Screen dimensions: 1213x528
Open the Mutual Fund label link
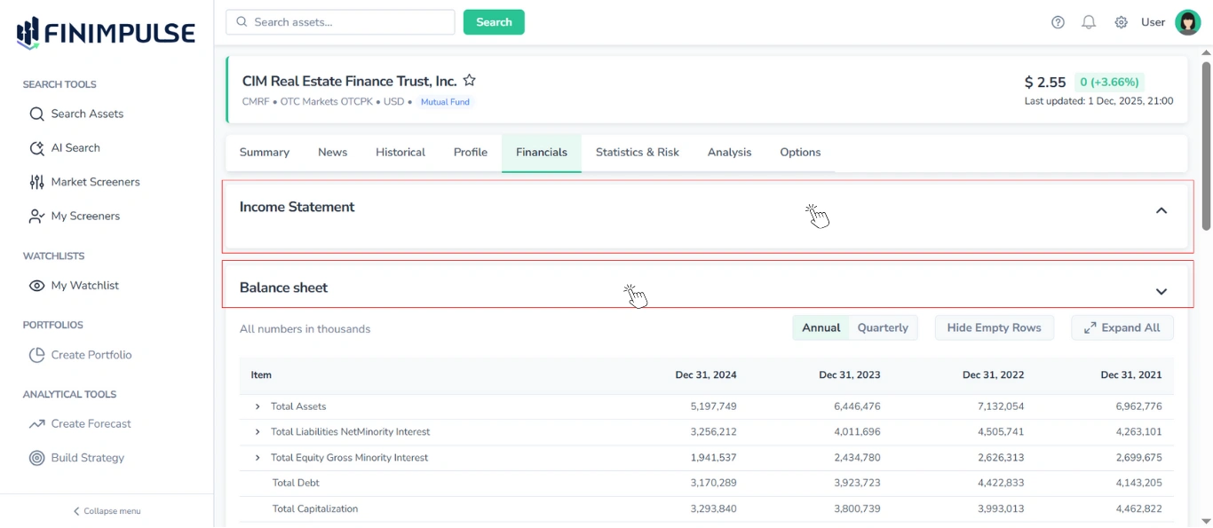(x=445, y=101)
